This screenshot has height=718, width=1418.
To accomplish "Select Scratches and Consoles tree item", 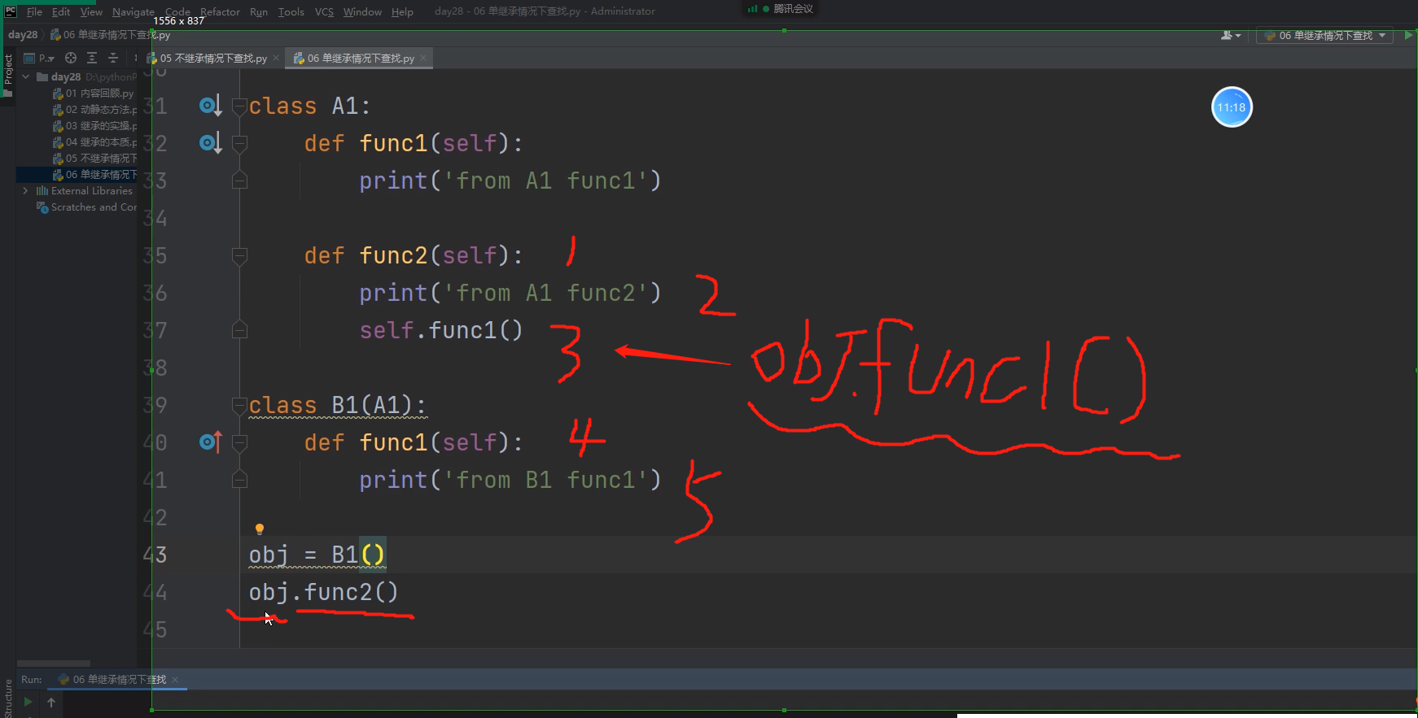I will 87,207.
